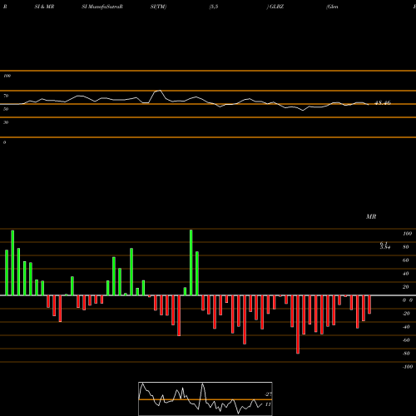The height and width of the screenshot is (416, 416).
Task: Click the -100 label on MR axis
Action: 408,367
